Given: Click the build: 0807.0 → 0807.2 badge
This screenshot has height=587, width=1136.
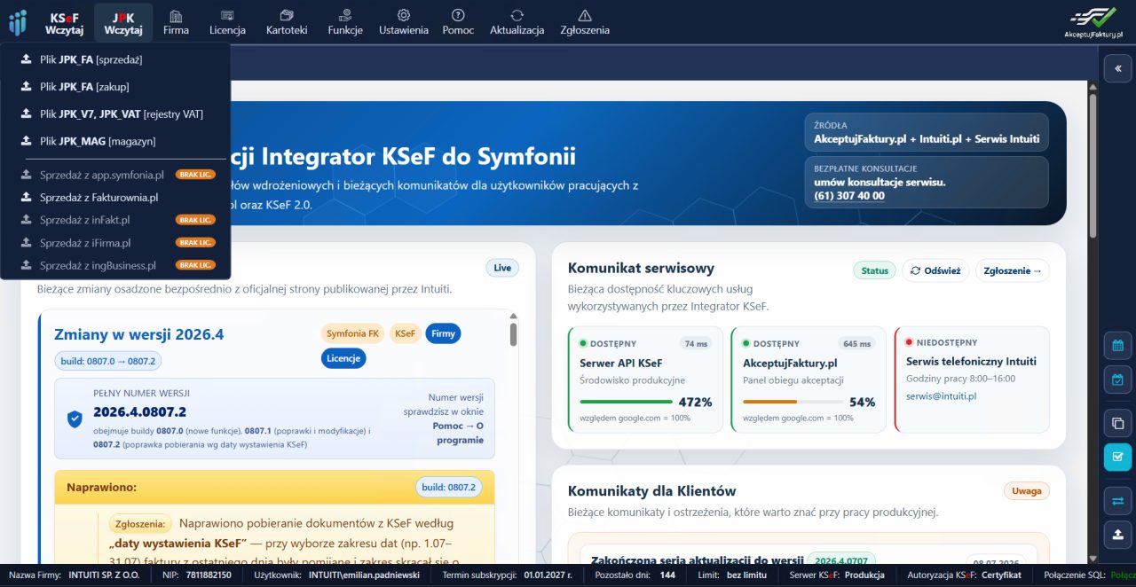Looking at the screenshot, I should (107, 361).
